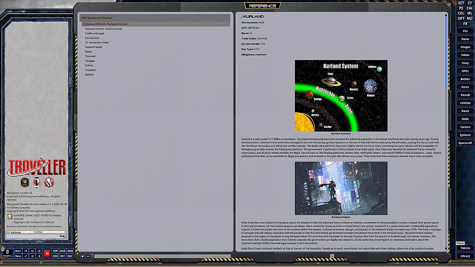Open the CT combat tracker shortcut
475x267 pixels.
(470, 3)
